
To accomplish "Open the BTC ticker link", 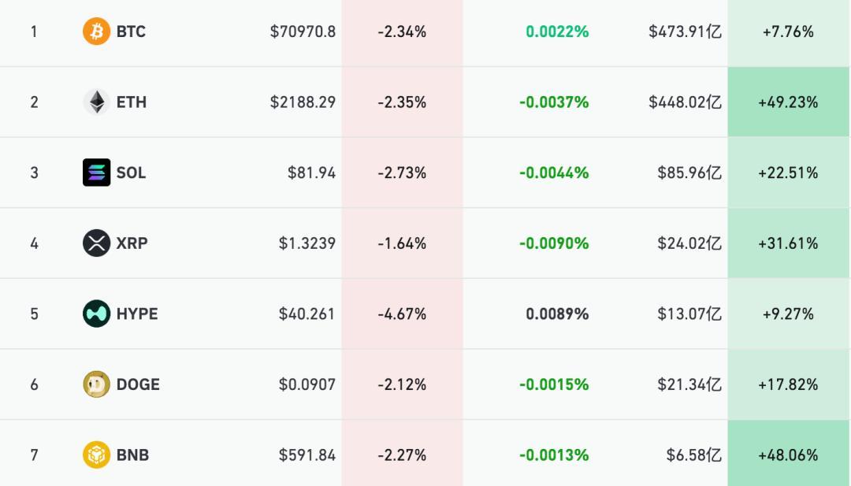I will coord(131,32).
